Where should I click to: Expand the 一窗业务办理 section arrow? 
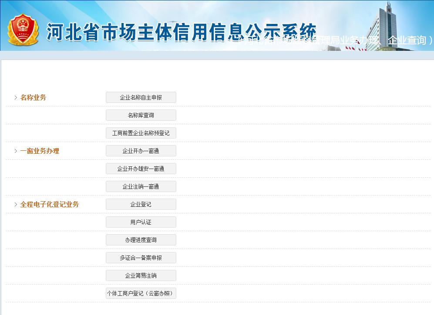click(16, 151)
